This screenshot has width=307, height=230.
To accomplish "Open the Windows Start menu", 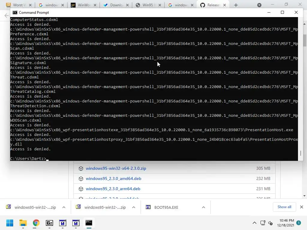I will pos(10,223).
